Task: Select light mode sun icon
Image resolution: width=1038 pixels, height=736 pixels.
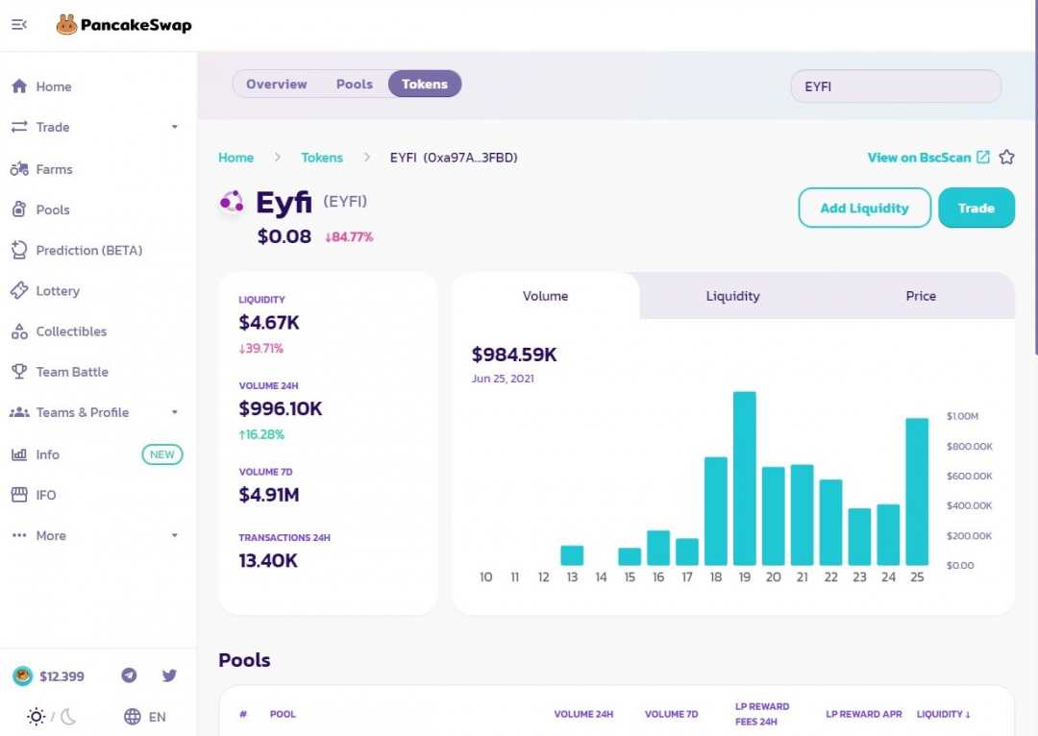Action: (x=37, y=717)
